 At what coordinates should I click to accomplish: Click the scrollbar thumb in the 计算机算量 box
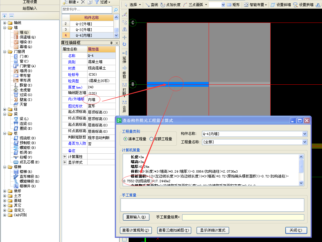click(301, 166)
